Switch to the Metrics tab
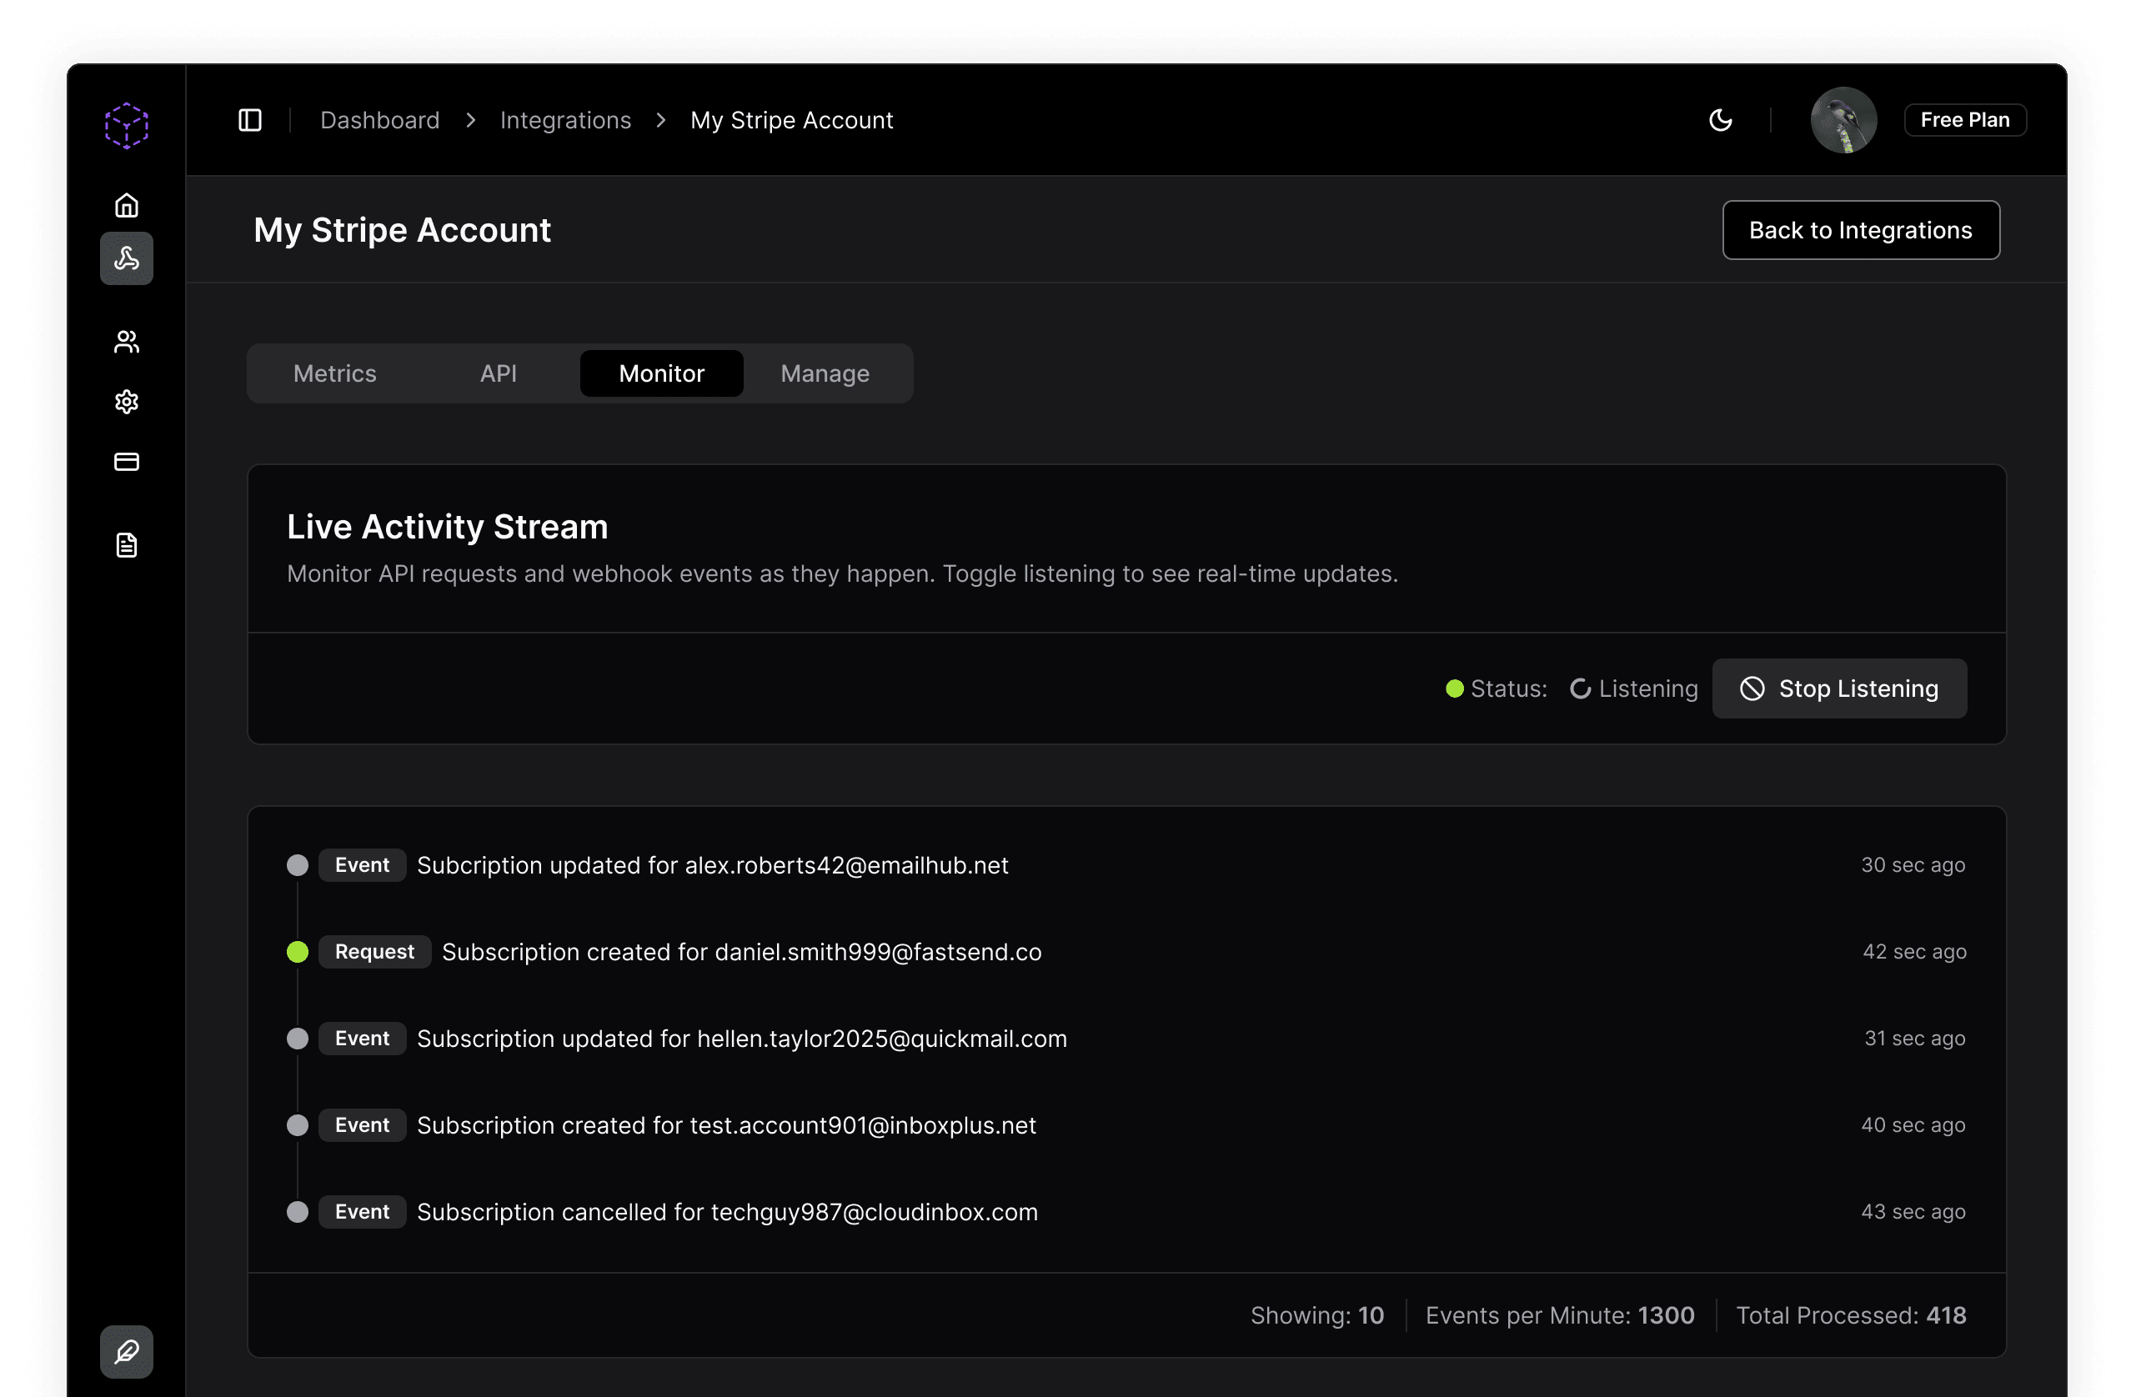This screenshot has height=1397, width=2146. pyautogui.click(x=334, y=373)
